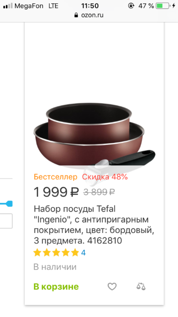Add product to comparison with scales icon
Screen dimensions: 178x317
[141, 287]
